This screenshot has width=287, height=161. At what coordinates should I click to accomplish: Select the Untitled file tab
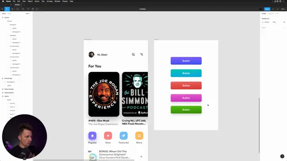(17, 5)
